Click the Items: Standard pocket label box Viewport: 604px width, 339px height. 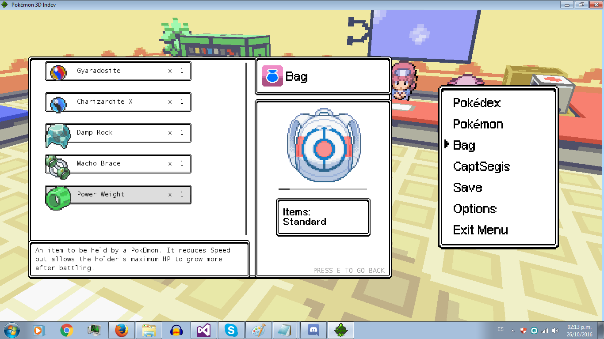(323, 217)
